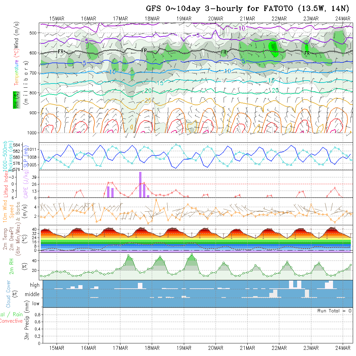
Task: Click the Cloud Cover axis title
Action: click(8, 294)
